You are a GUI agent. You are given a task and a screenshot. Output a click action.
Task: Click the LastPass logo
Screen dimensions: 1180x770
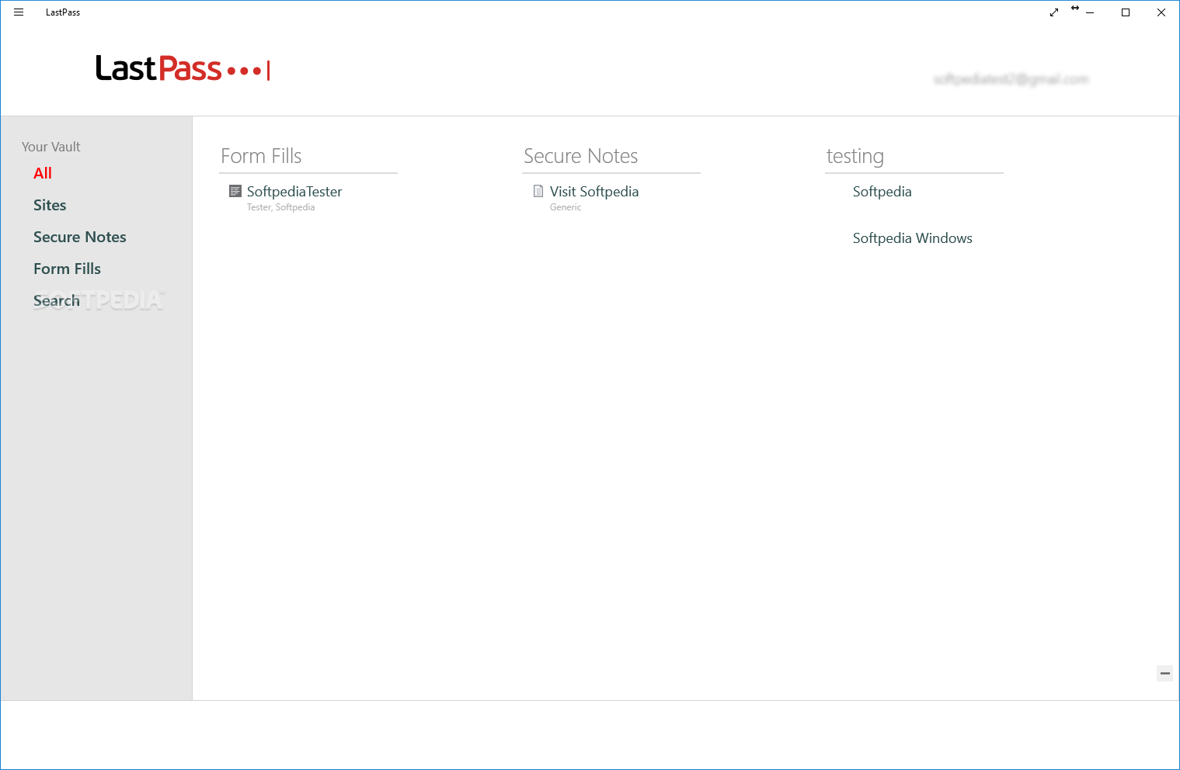coord(183,68)
